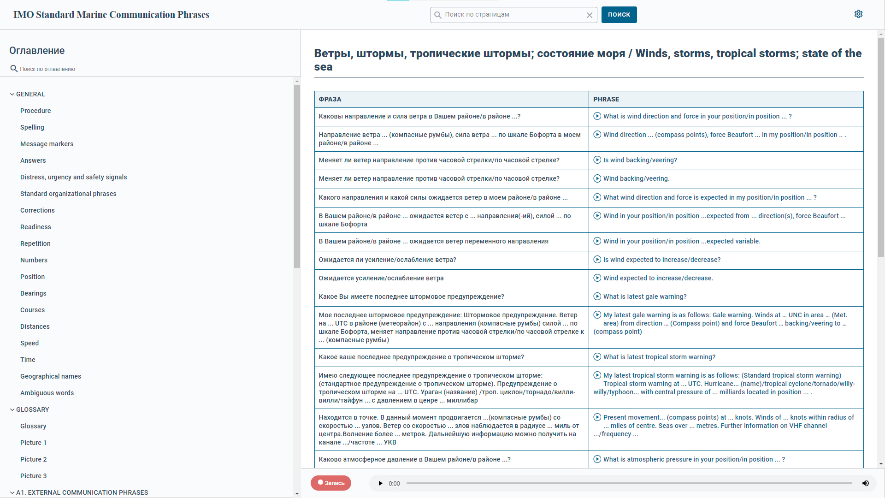Open the Time section
Screen dimensions: 885x498
coord(28,360)
